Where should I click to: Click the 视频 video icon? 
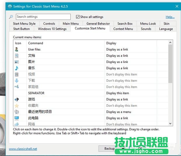(17, 74)
